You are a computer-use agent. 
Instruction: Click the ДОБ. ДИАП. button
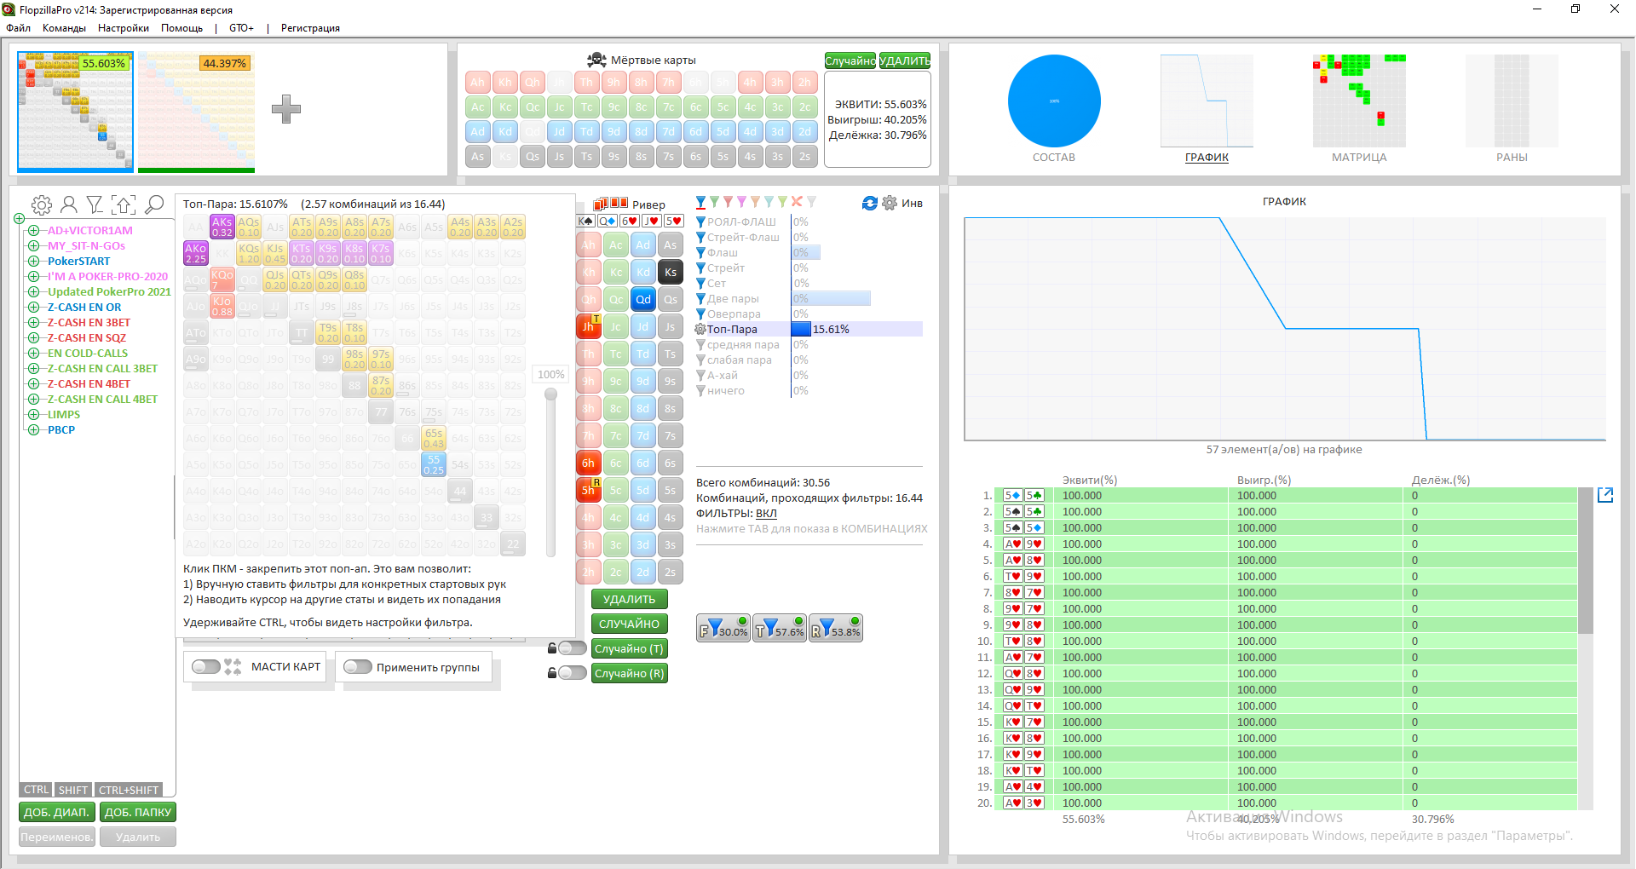tap(55, 812)
